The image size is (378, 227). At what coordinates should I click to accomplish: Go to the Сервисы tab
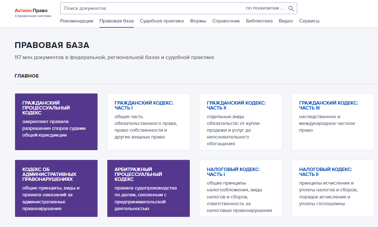pos(309,21)
